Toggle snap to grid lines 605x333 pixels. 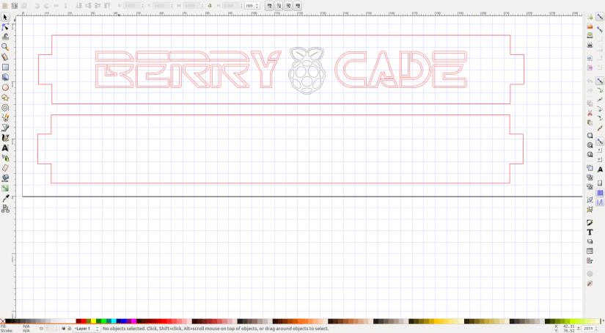[x=600, y=193]
